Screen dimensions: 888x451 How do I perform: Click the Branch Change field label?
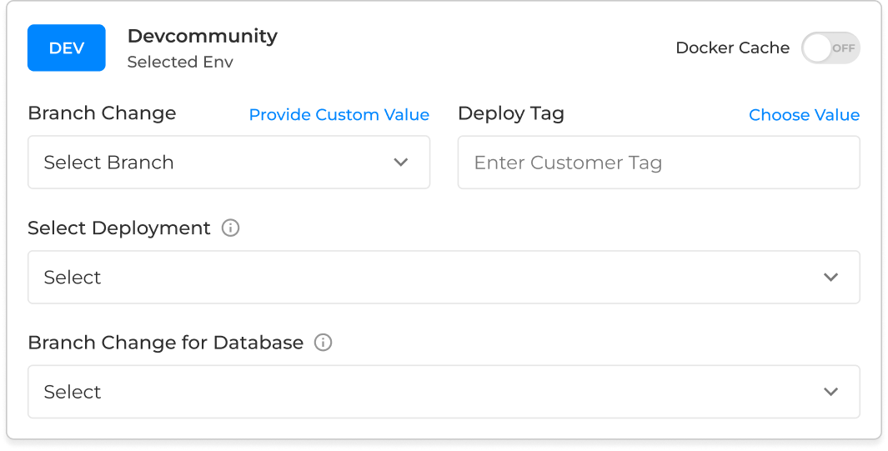(x=102, y=113)
